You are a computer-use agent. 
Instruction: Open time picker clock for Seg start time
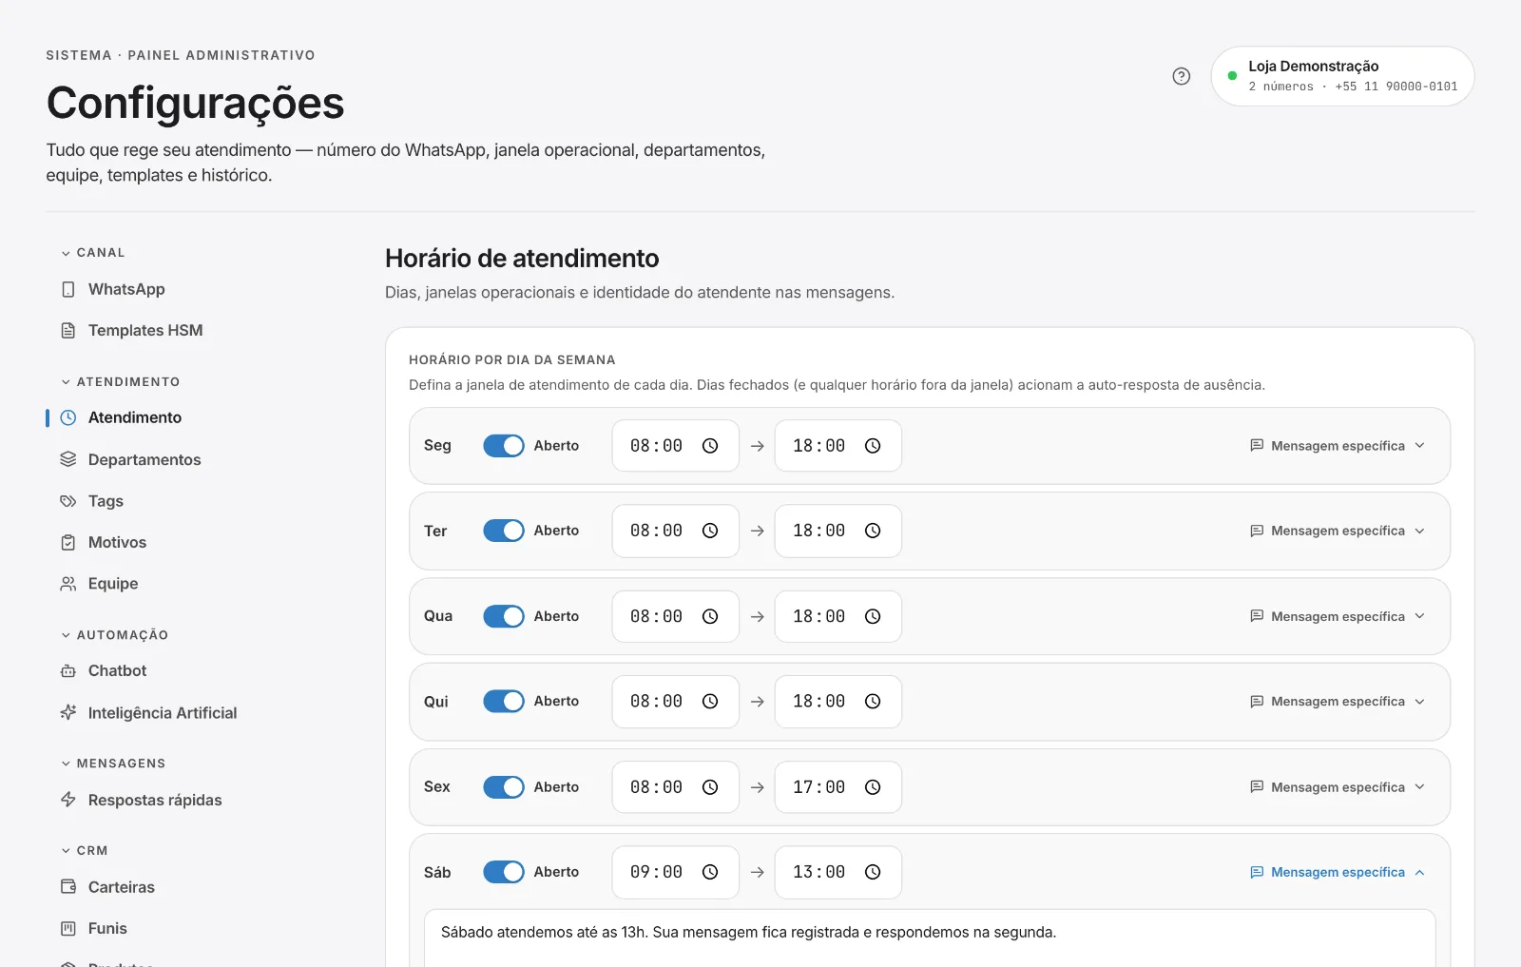pyautogui.click(x=710, y=446)
